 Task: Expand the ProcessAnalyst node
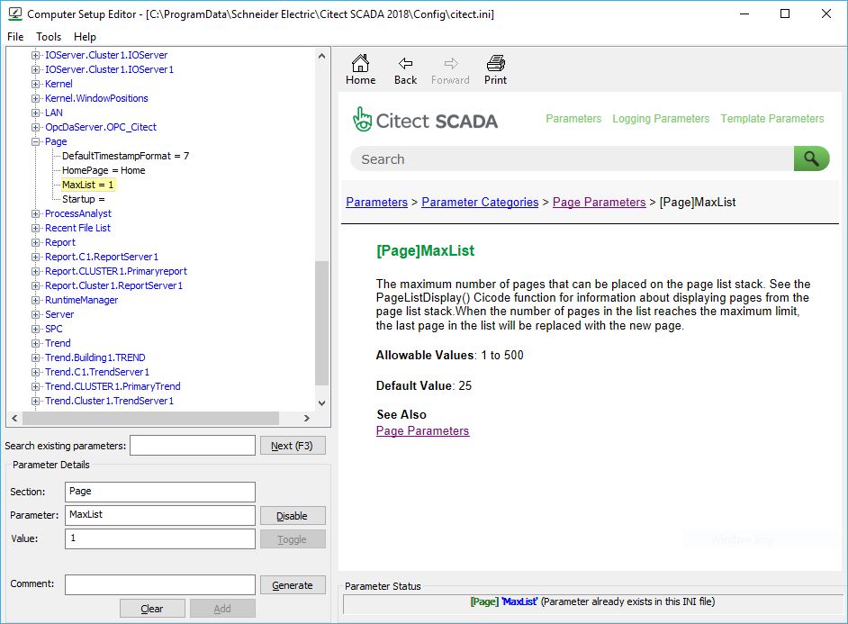pyautogui.click(x=36, y=213)
